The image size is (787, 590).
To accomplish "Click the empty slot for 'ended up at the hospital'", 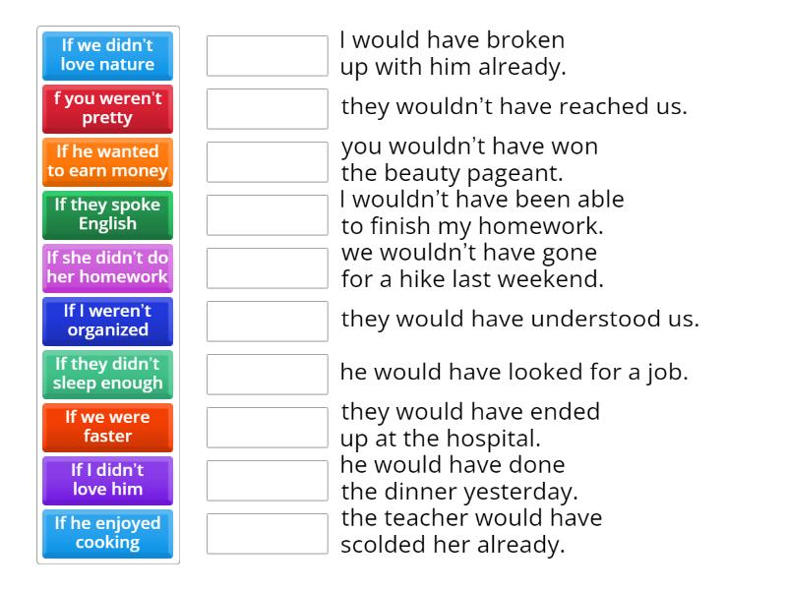I will tap(268, 428).
